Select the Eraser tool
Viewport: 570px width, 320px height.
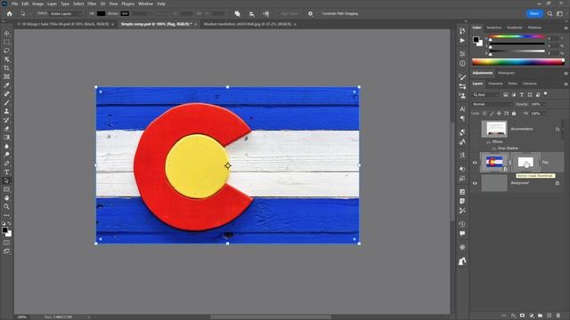(x=6, y=129)
